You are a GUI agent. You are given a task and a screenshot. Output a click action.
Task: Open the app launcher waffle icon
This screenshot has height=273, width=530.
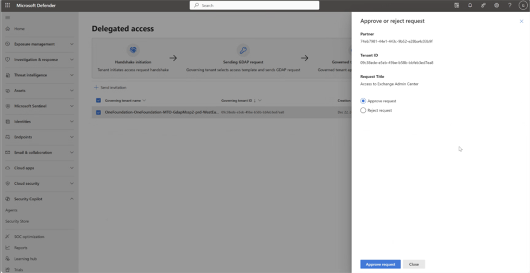(8, 5)
